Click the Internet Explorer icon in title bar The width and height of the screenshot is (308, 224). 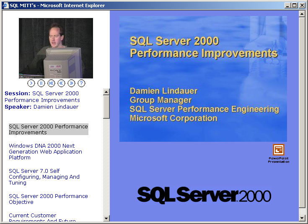click(x=5, y=5)
